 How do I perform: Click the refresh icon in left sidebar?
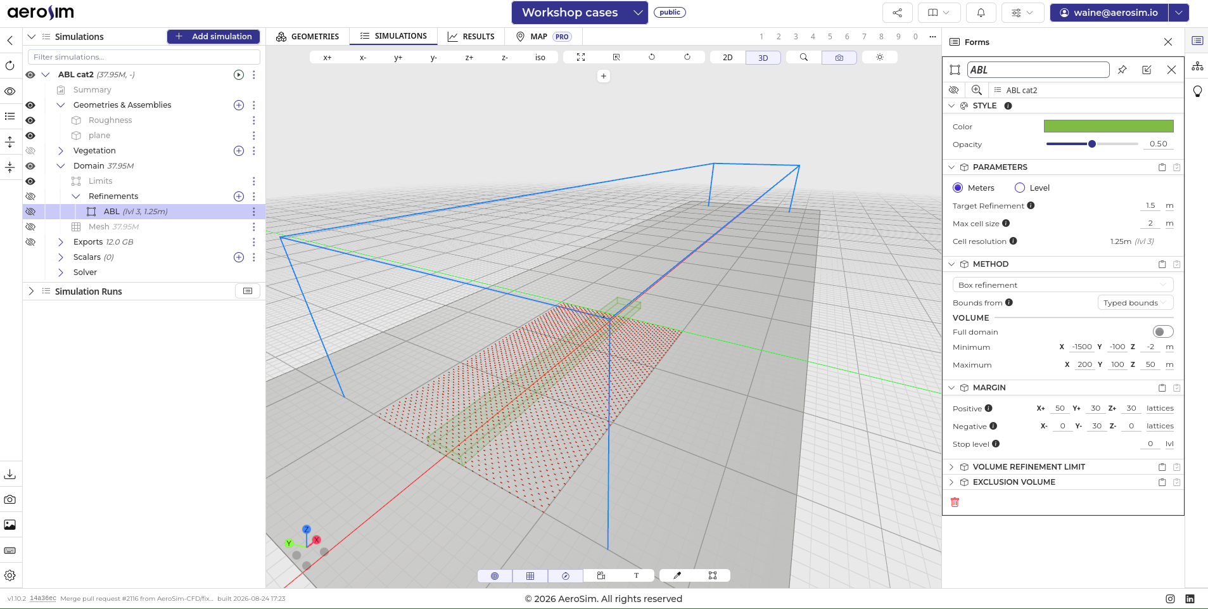(10, 65)
